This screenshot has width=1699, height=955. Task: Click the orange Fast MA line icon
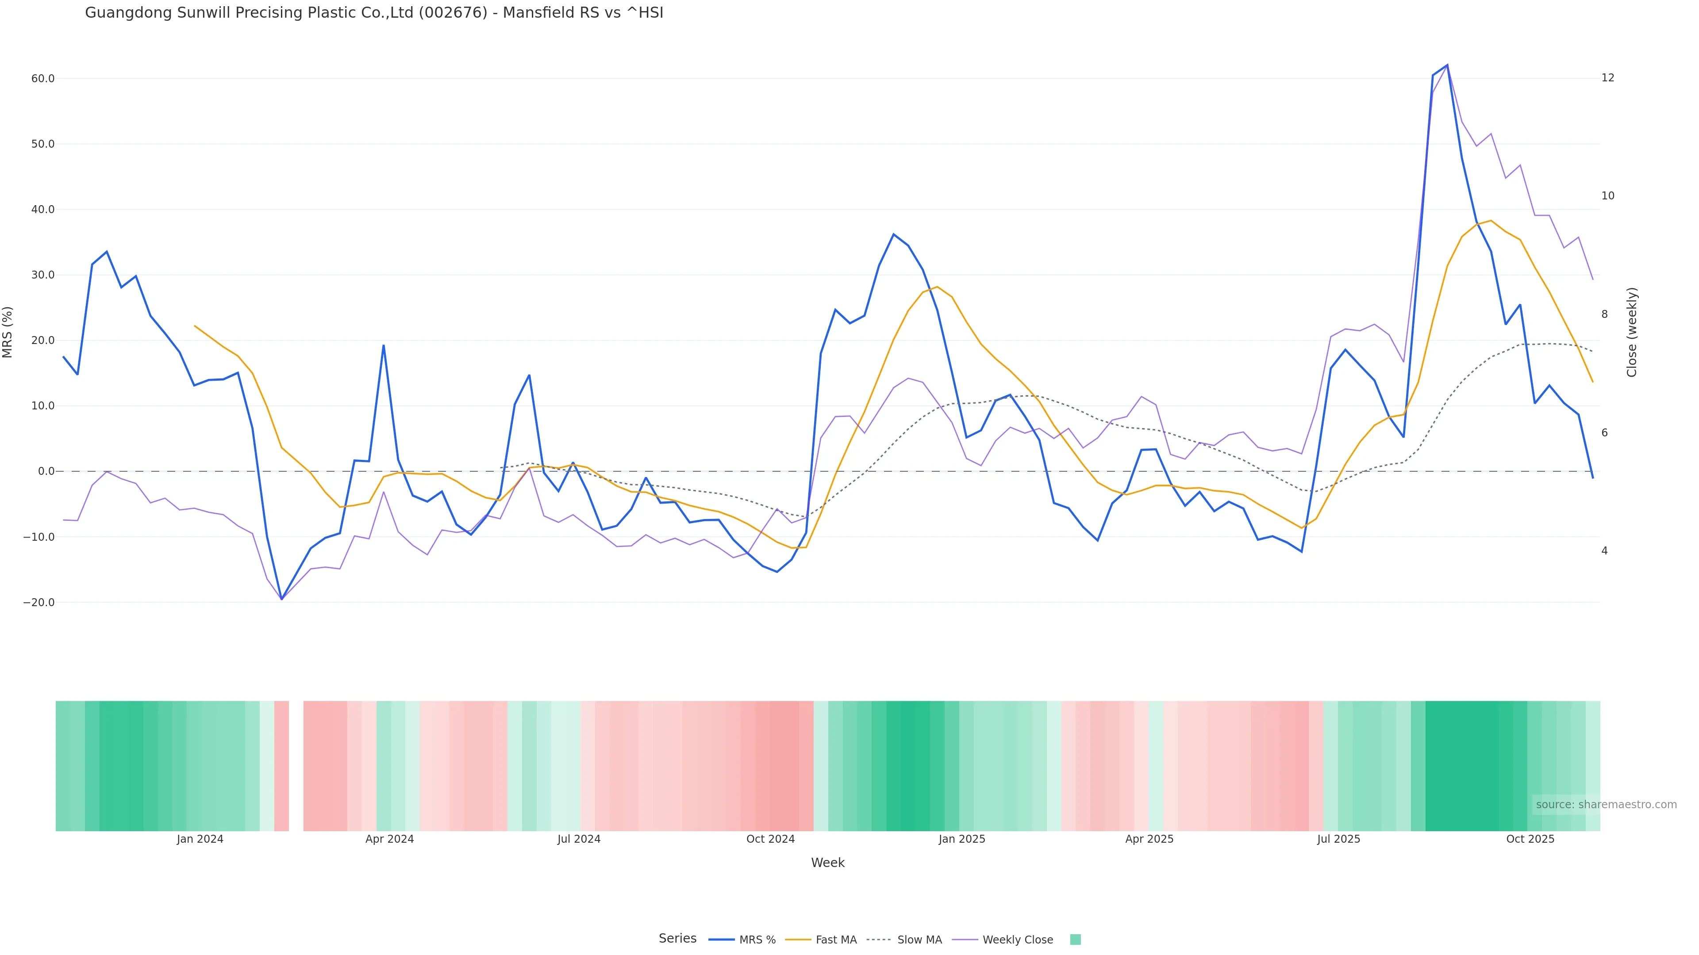click(798, 940)
